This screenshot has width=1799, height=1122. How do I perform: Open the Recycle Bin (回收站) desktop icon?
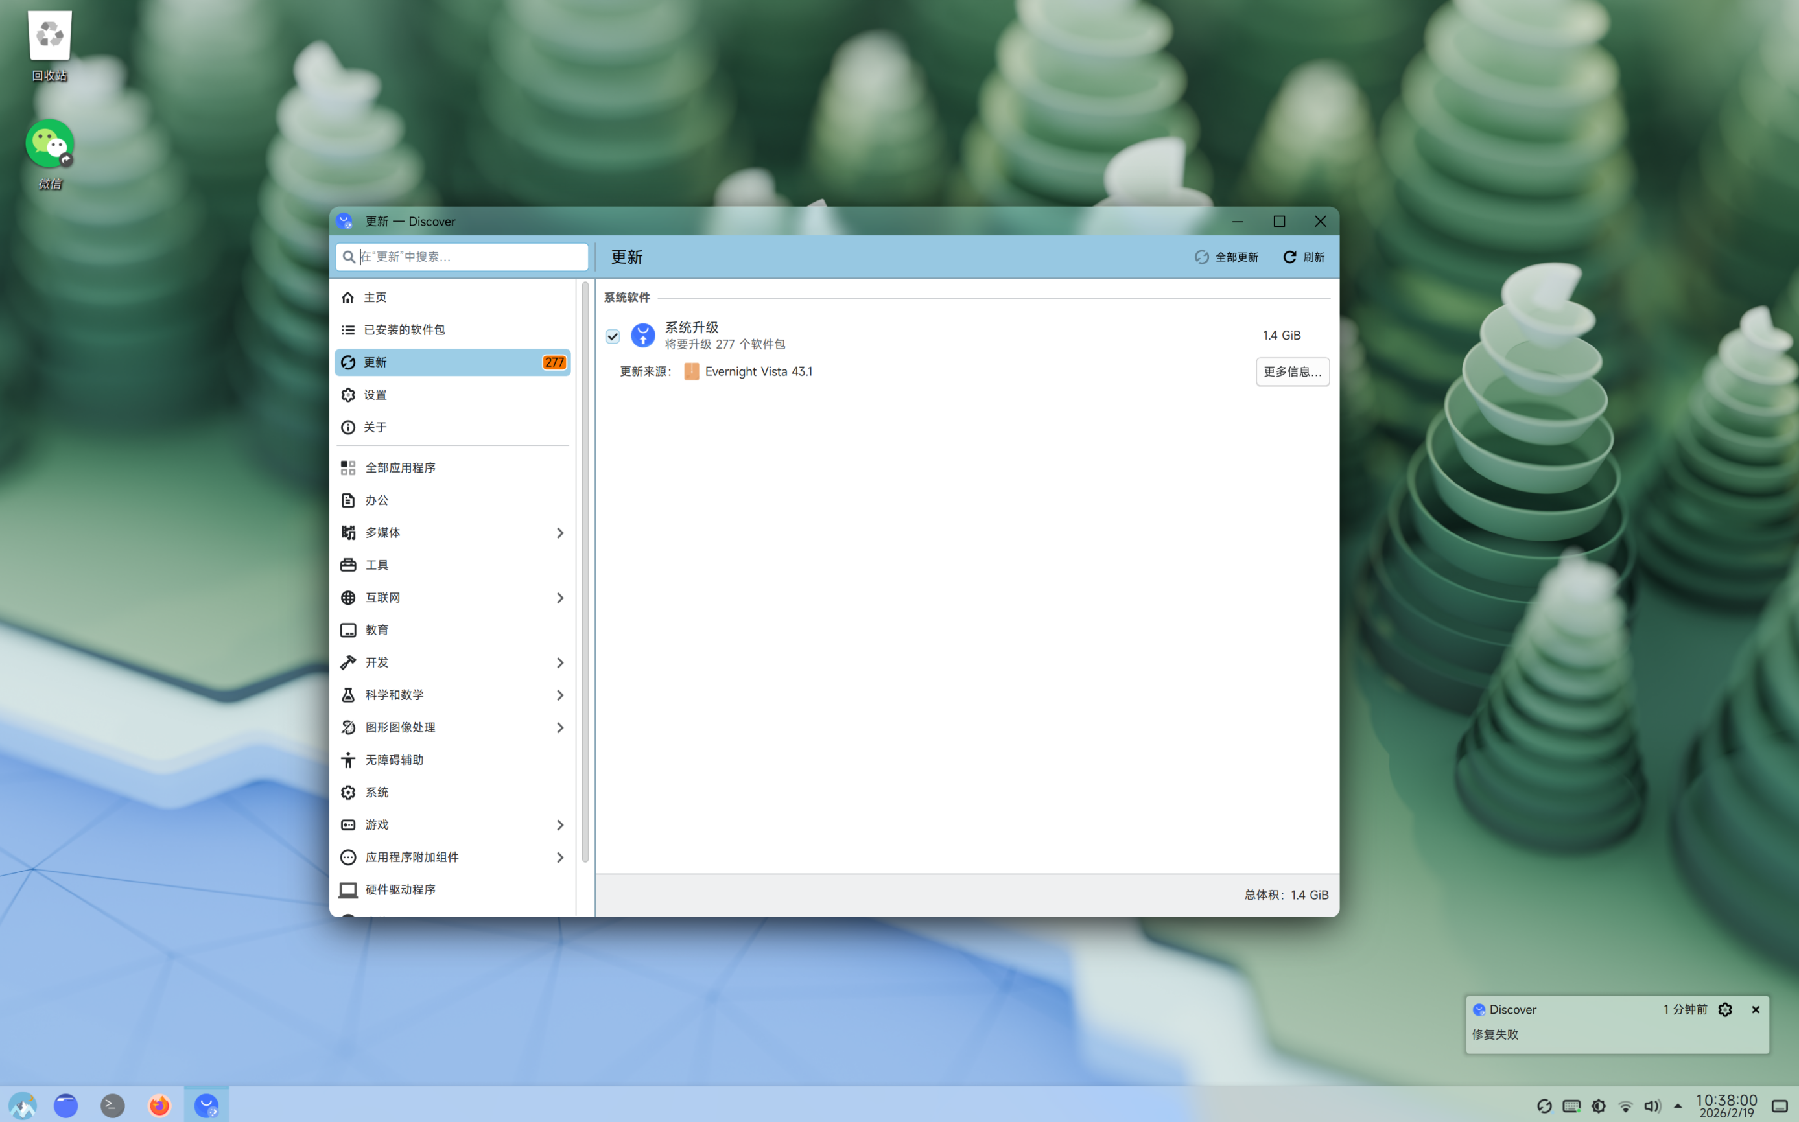pos(50,37)
